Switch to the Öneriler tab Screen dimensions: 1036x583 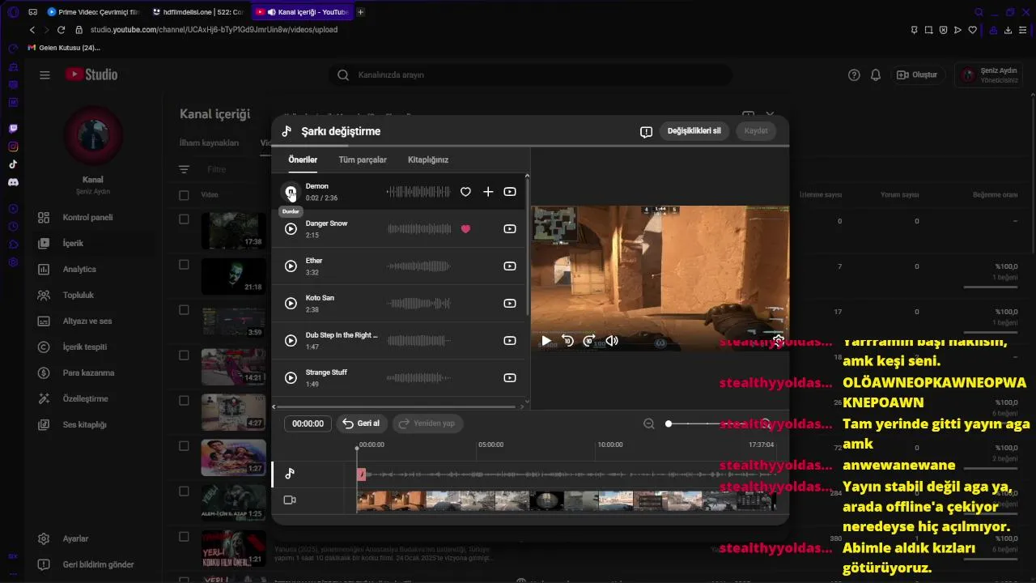point(303,160)
